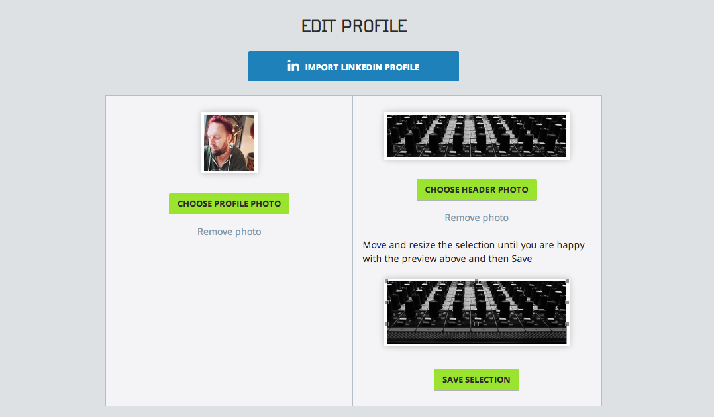The image size is (714, 417).
Task: Click the bottom-center crop selection handle
Action: 476,324
